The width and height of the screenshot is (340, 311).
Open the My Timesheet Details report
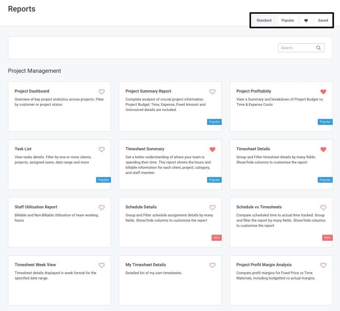[x=146, y=265]
